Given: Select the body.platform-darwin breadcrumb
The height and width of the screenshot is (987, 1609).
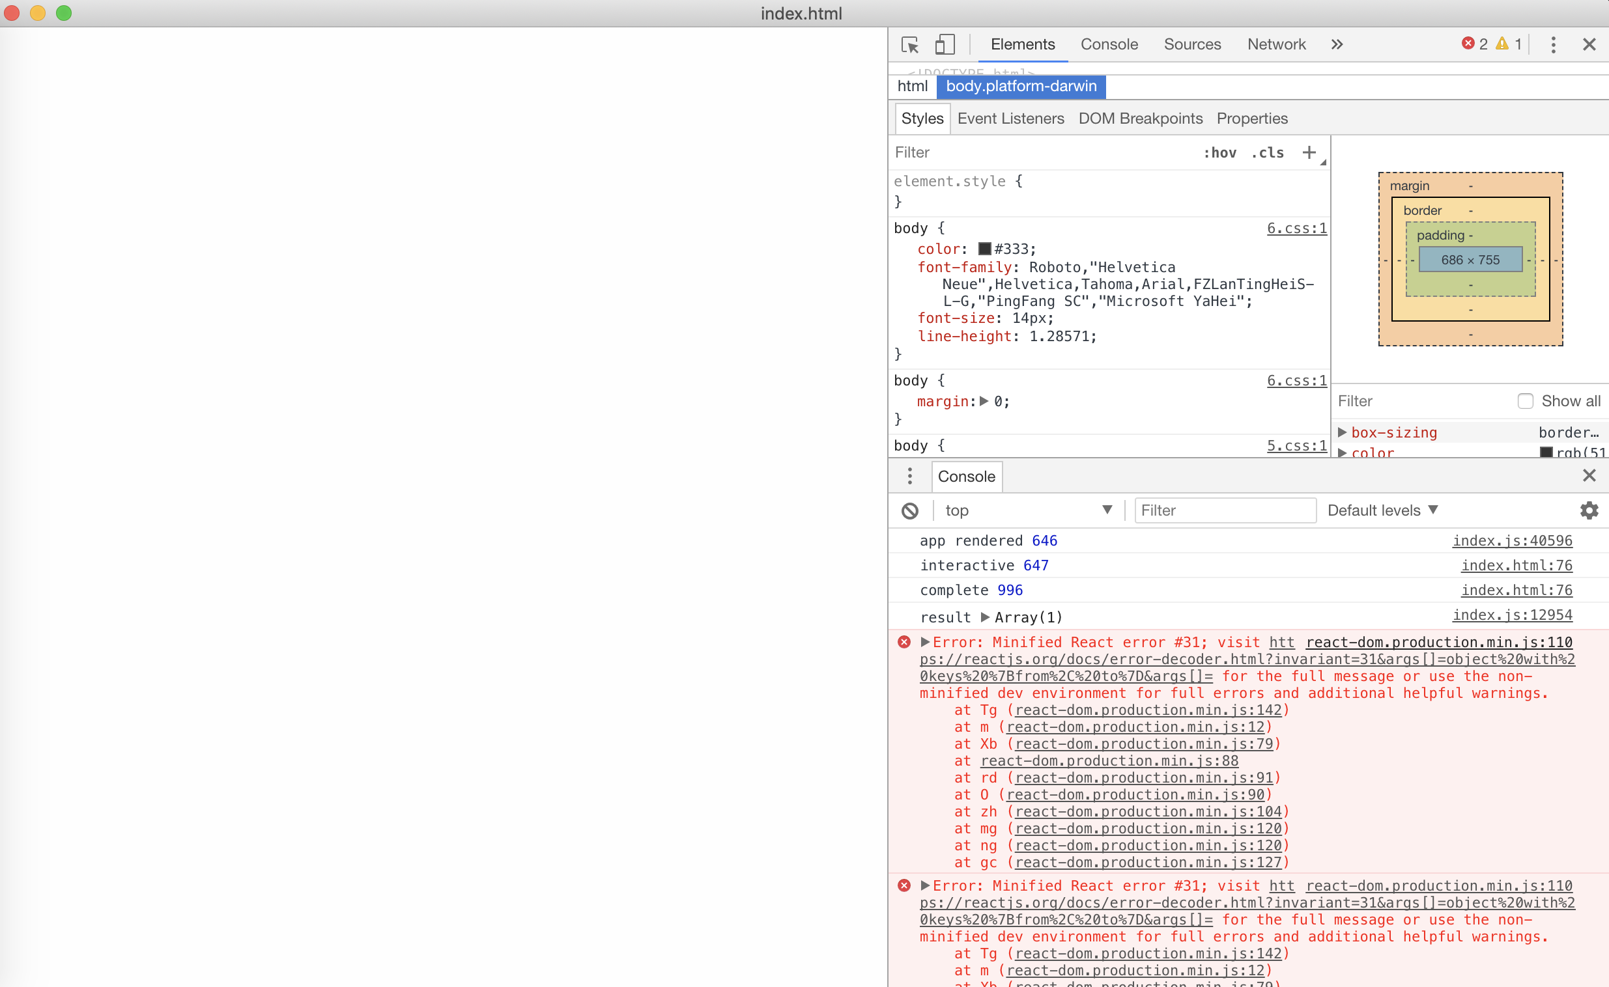Looking at the screenshot, I should point(1021,86).
